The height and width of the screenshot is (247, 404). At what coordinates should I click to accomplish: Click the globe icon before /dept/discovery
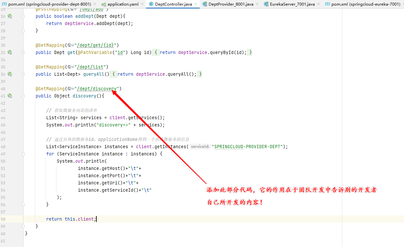click(70, 89)
